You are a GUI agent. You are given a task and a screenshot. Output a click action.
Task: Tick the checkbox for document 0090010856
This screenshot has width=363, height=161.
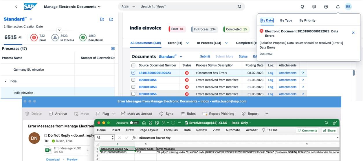133,94
